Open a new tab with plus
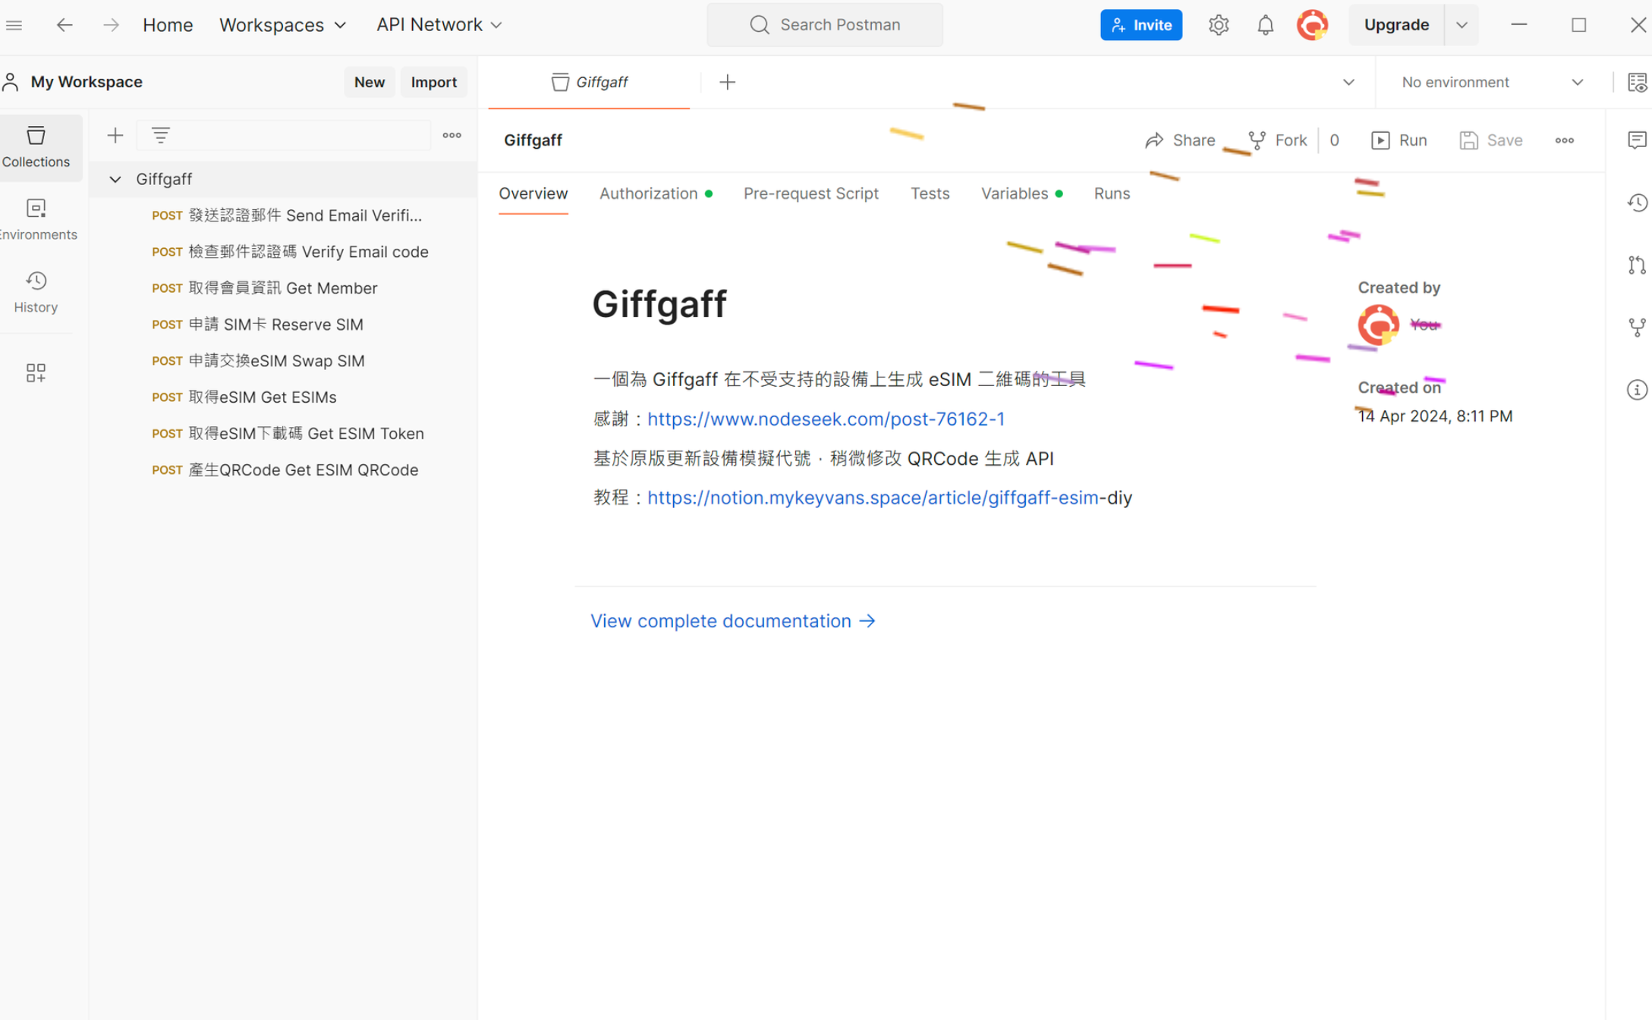Image resolution: width=1652 pixels, height=1020 pixels. tap(727, 82)
